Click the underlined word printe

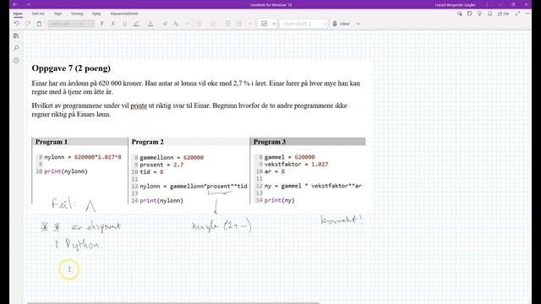point(139,106)
